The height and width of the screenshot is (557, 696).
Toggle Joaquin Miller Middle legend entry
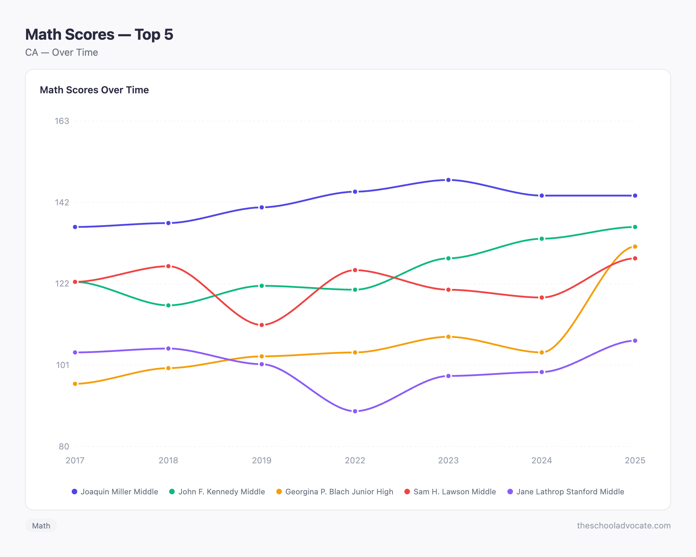click(x=115, y=492)
